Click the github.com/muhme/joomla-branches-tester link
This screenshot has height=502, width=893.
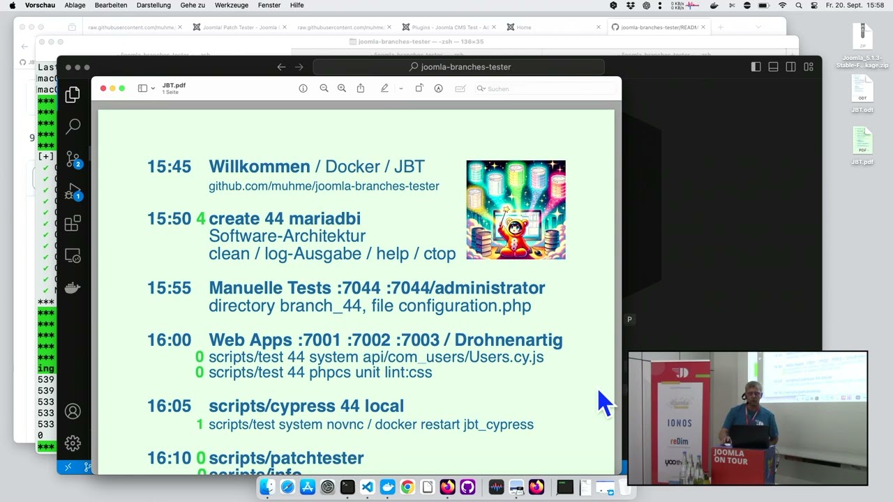[x=324, y=186]
